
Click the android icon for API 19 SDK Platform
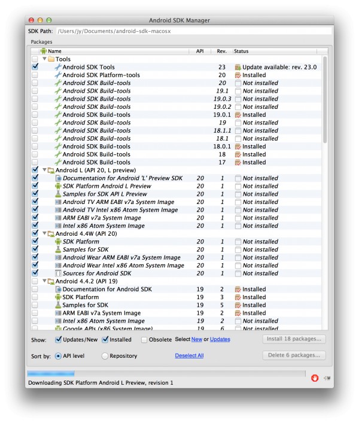click(58, 297)
